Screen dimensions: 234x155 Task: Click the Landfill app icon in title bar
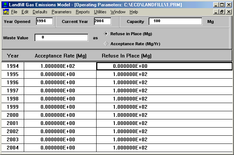coord(5,5)
